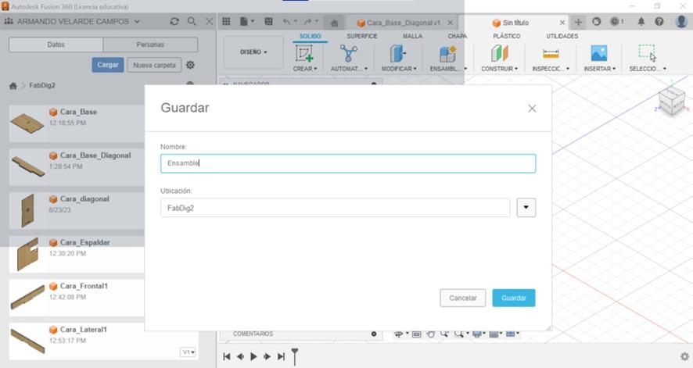Expand the Ubicación location dropdown arrow

(x=526, y=208)
